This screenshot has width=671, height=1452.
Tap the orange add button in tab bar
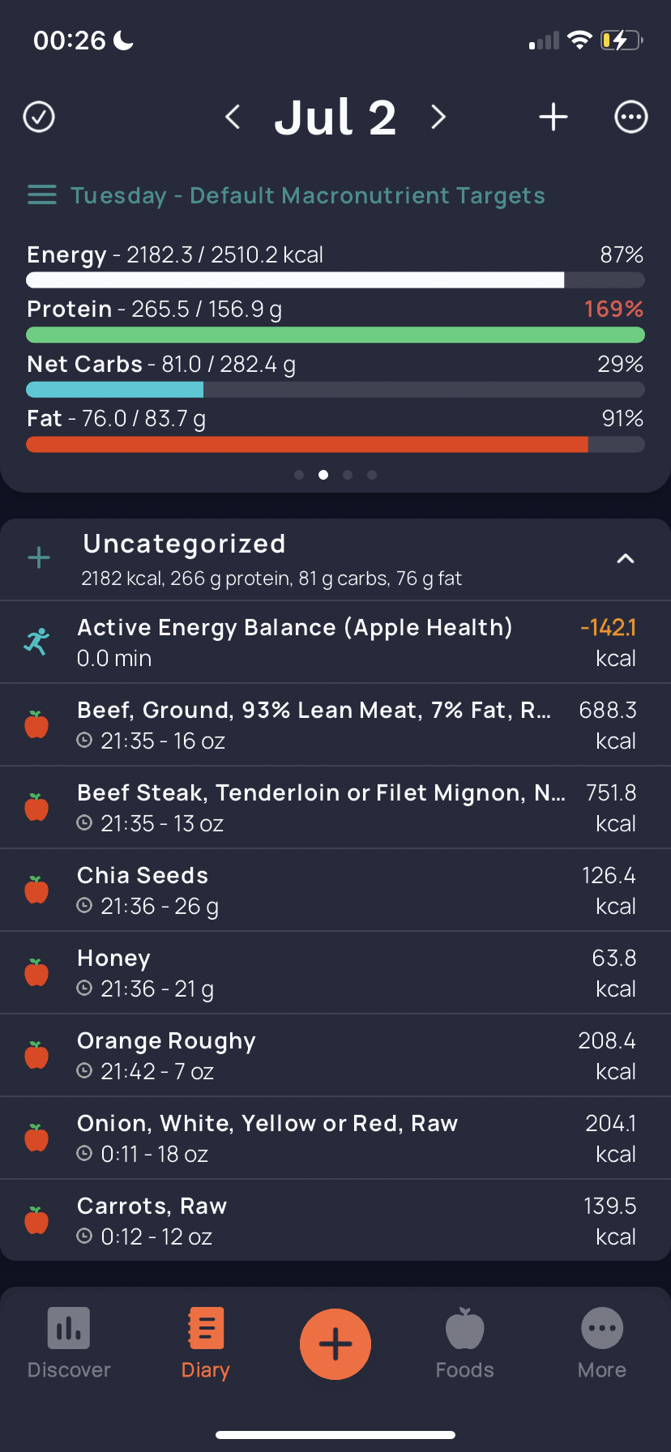[x=335, y=1344]
